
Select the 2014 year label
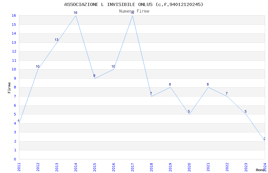[x=76, y=167]
